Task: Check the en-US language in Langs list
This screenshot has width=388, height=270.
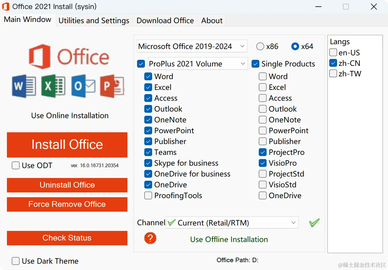Action: point(333,52)
